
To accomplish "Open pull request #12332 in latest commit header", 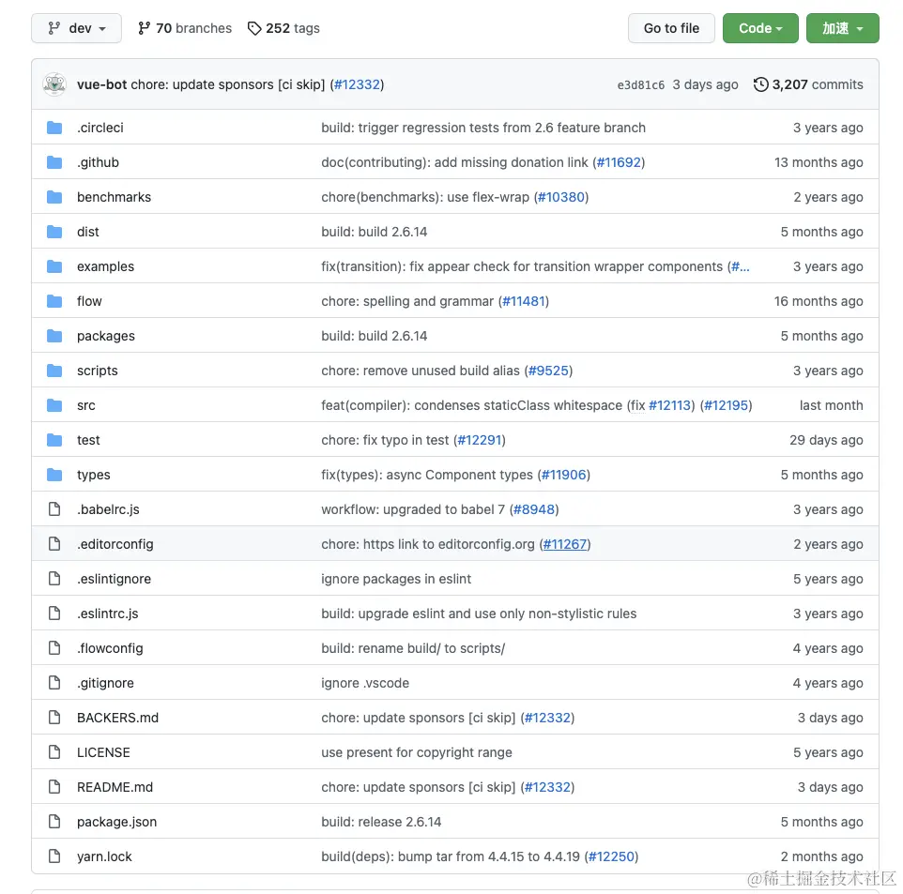I will (357, 84).
